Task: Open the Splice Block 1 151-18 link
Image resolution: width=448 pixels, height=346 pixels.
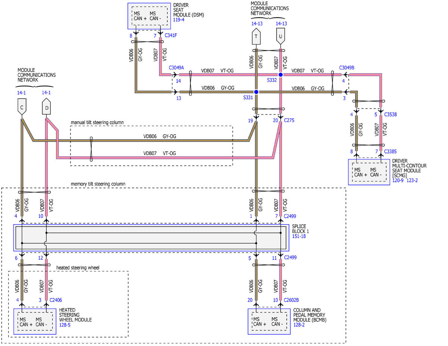Action: tap(299, 236)
